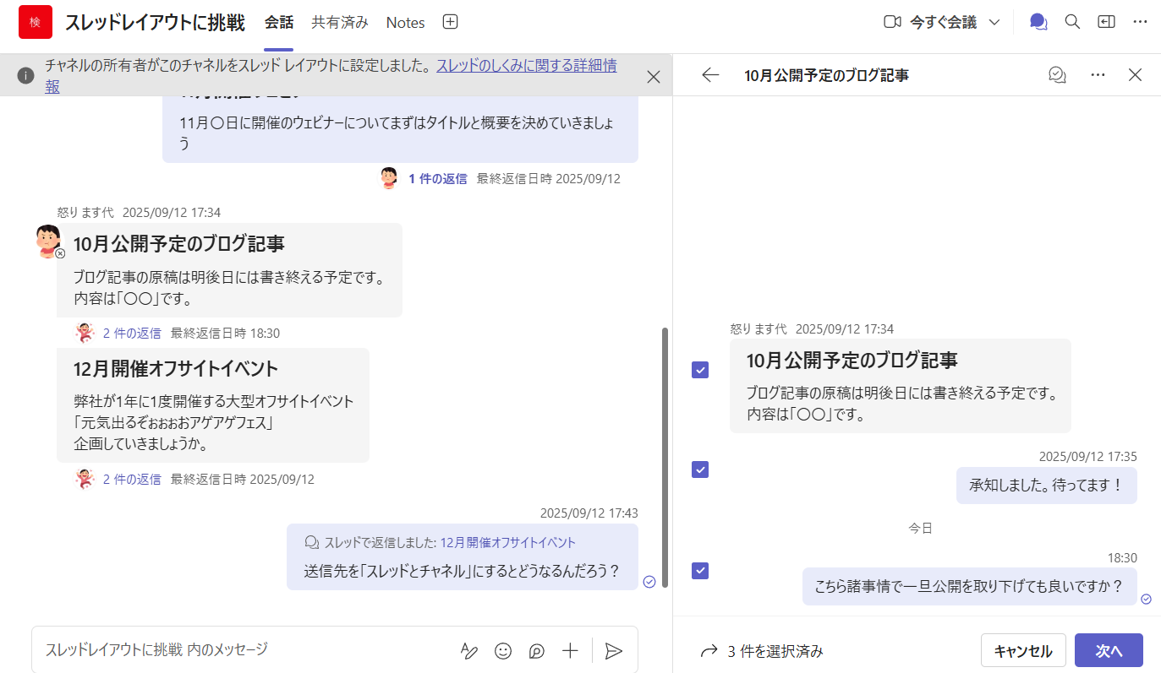Viewport: 1161px width, 673px height.
Task: Uncheck the 10月公開予定のブログ記事 message checkbox
Action: (700, 370)
